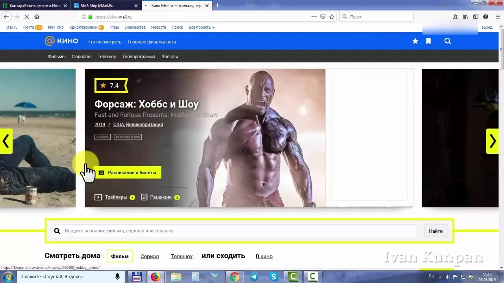Switch to 'Как заработать деньги' tab

(35, 6)
